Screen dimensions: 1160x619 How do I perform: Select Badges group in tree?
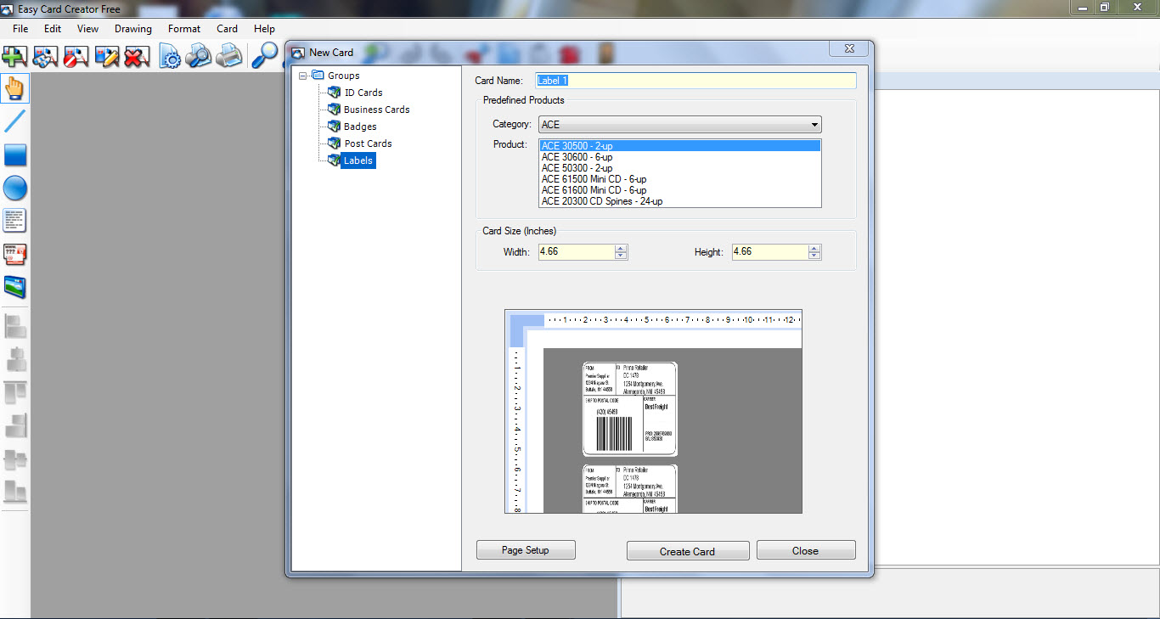click(x=360, y=127)
